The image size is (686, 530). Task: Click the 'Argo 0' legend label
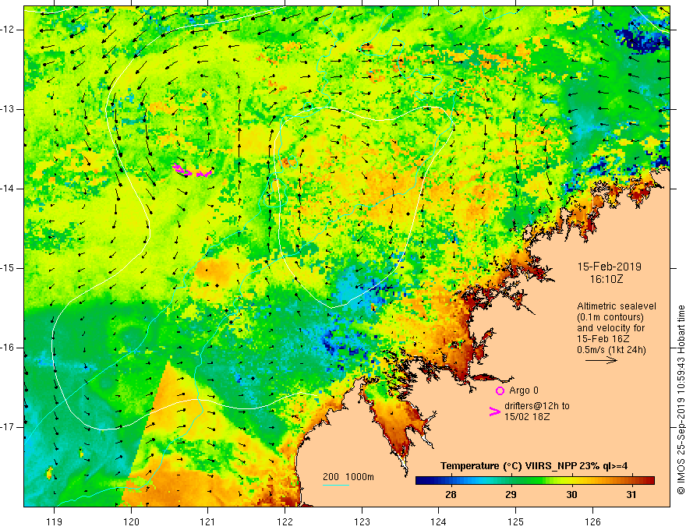coord(524,390)
